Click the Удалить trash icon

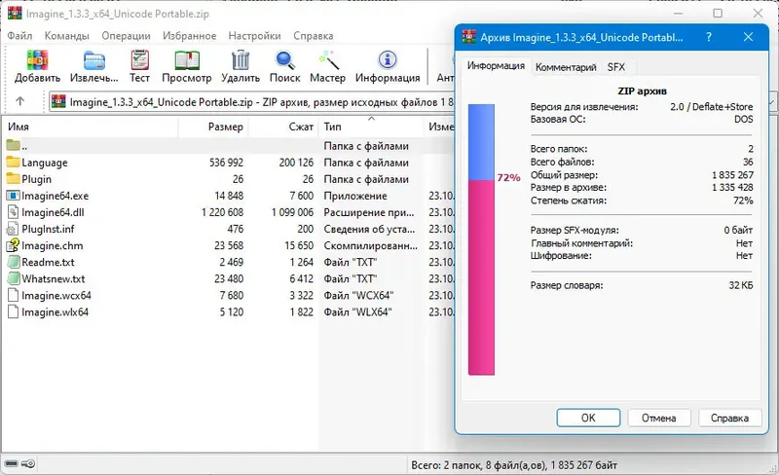tap(241, 60)
